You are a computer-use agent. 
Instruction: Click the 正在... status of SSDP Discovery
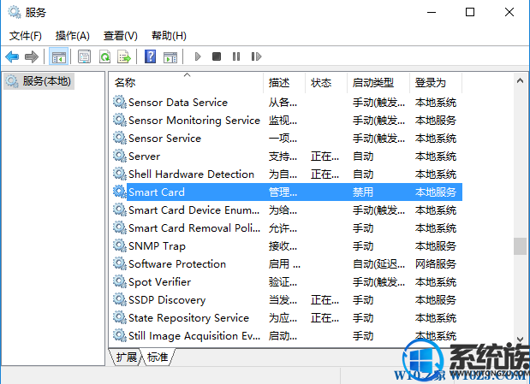coord(325,300)
